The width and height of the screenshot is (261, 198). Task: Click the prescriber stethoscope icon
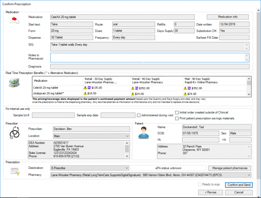click(x=14, y=133)
